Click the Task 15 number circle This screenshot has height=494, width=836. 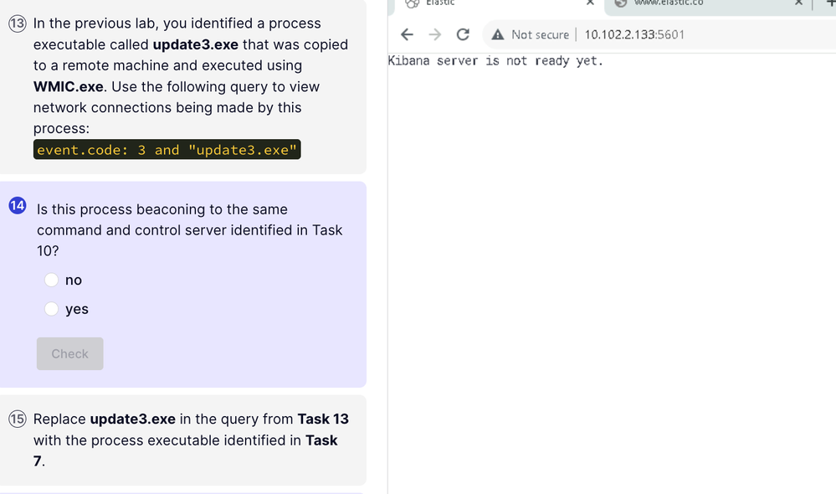pos(17,419)
